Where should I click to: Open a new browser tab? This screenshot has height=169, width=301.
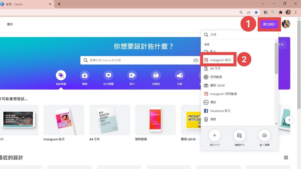(x=59, y=4)
